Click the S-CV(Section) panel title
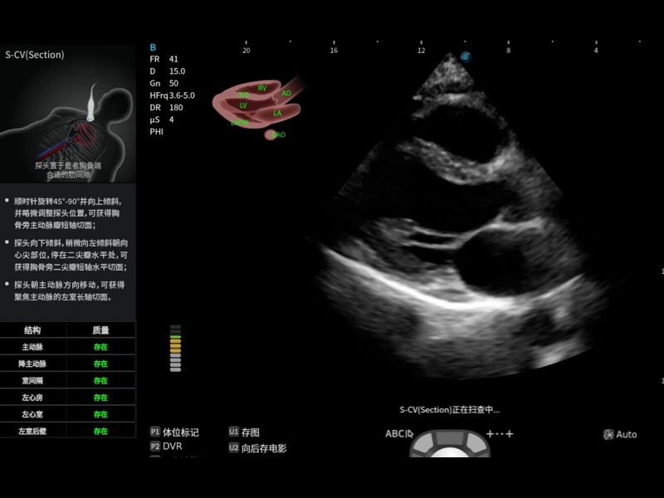Image resolution: width=664 pixels, height=498 pixels. click(35, 55)
